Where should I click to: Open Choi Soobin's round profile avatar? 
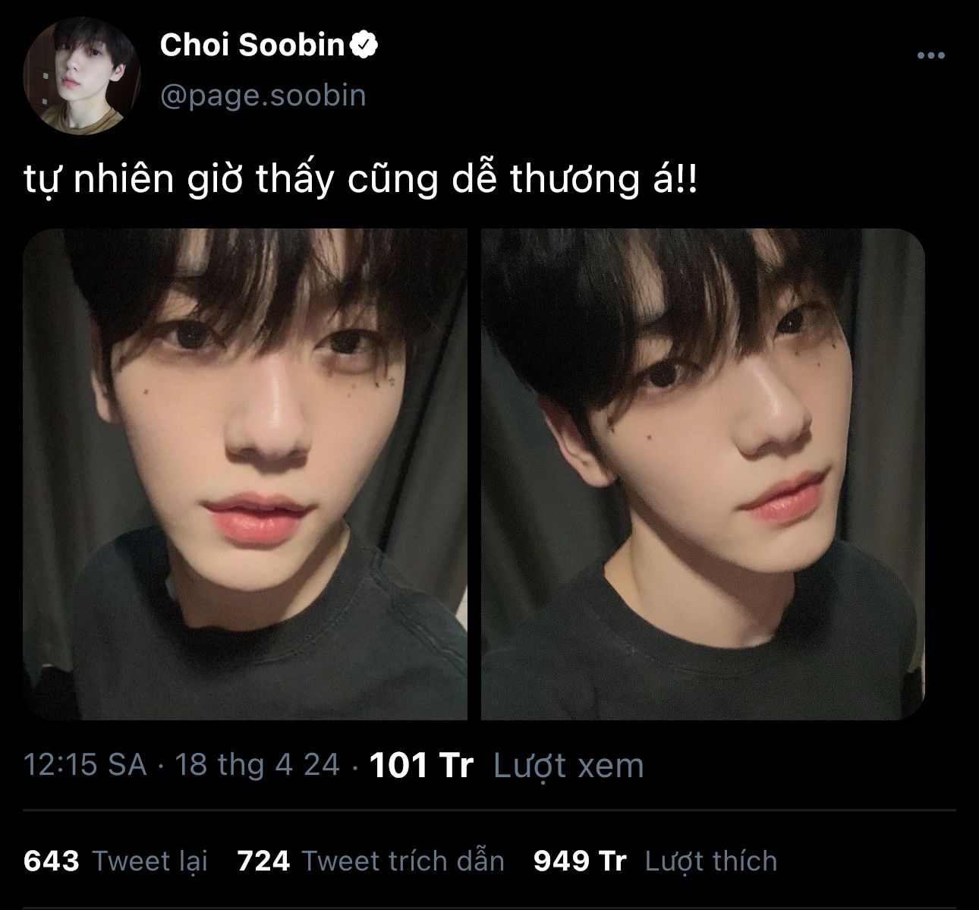[x=82, y=75]
